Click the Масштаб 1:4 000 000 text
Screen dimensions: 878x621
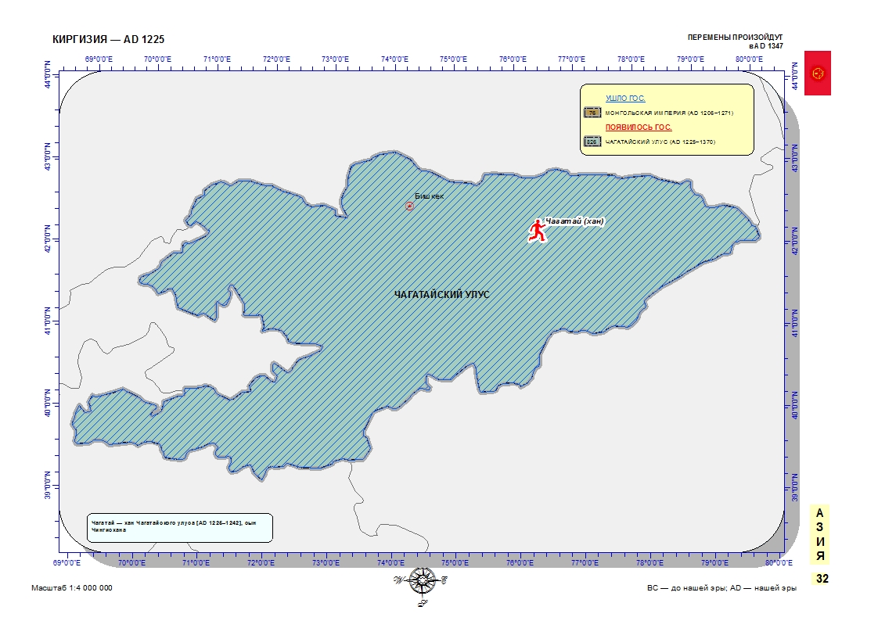[x=72, y=588]
